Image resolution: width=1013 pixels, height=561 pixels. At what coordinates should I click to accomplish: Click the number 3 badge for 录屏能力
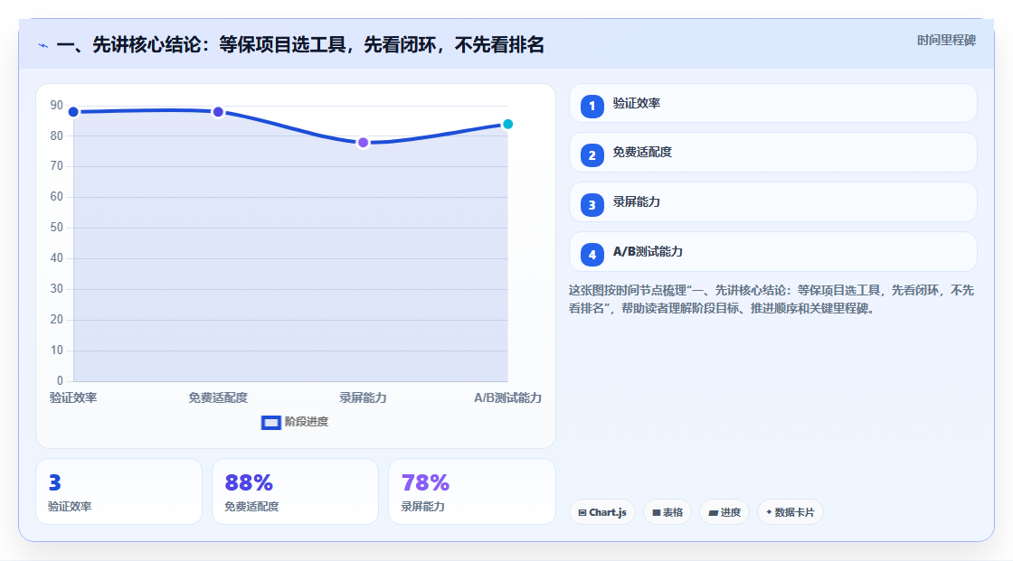click(x=592, y=205)
